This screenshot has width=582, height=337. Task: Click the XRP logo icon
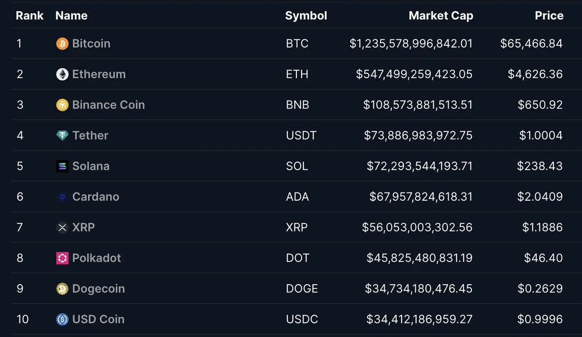(62, 227)
